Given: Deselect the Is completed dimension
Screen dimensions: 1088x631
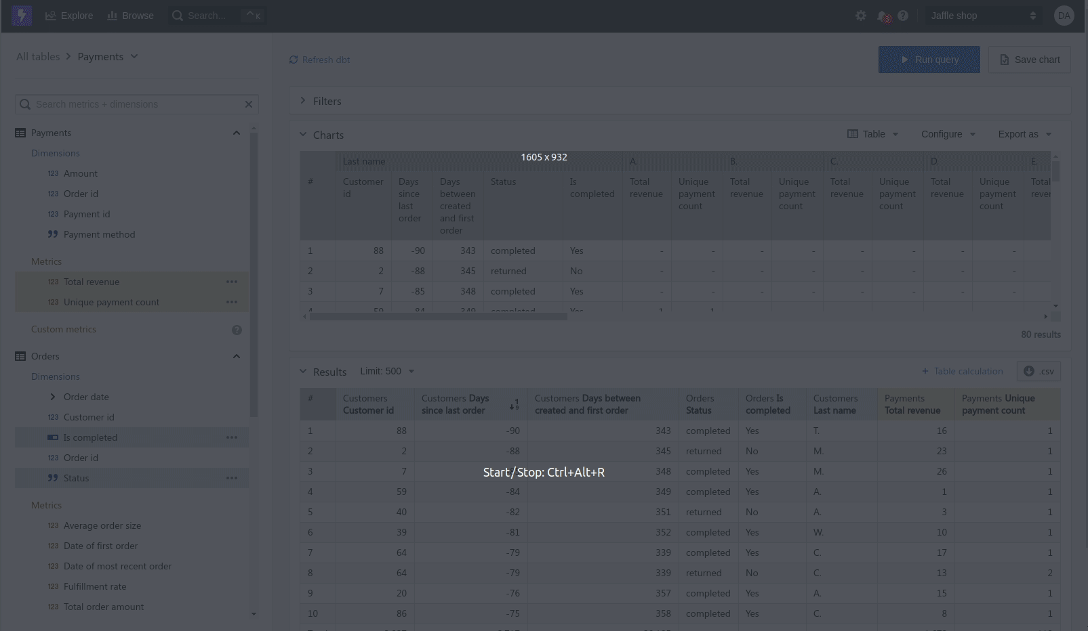Looking at the screenshot, I should [90, 437].
